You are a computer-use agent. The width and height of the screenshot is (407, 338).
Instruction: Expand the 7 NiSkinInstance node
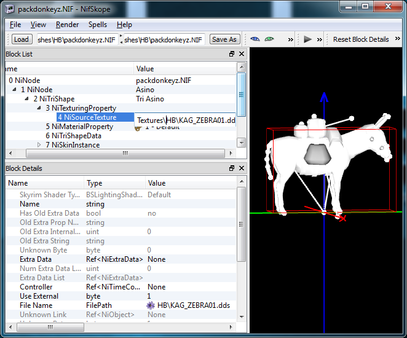click(39, 145)
